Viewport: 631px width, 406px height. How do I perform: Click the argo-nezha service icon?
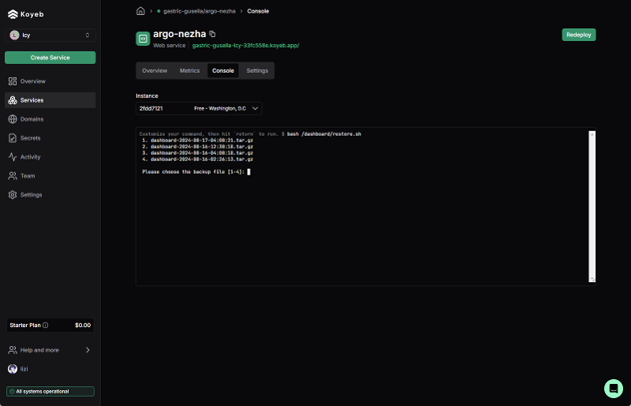pyautogui.click(x=143, y=39)
